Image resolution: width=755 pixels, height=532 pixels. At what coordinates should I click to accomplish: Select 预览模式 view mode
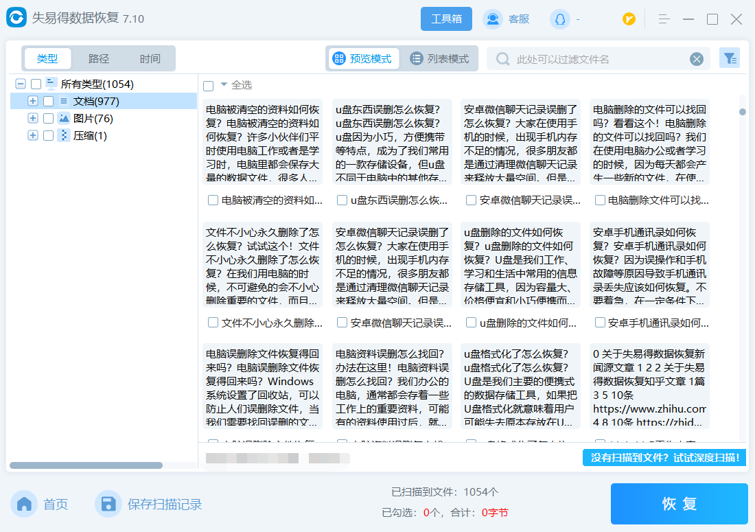pyautogui.click(x=364, y=59)
